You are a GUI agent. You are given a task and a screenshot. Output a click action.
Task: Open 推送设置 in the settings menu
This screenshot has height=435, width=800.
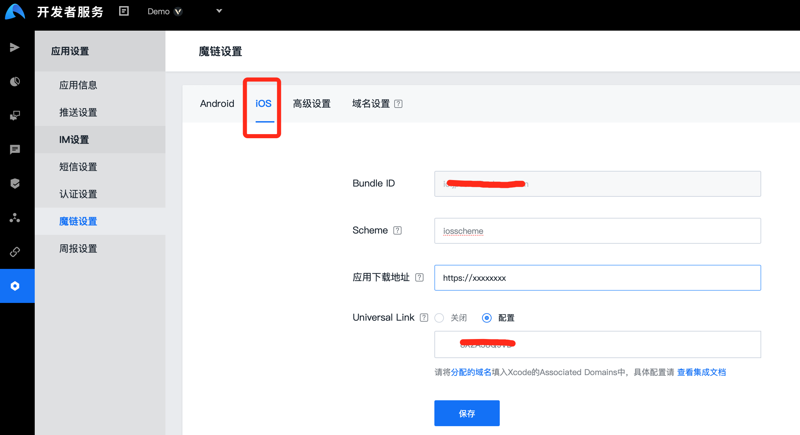pyautogui.click(x=78, y=112)
